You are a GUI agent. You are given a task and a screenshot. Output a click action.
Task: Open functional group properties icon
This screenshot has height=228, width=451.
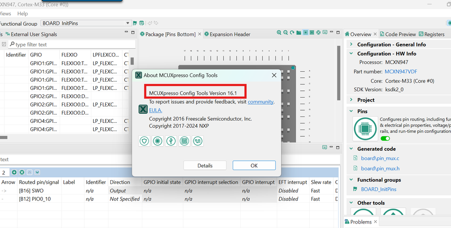point(141,23)
